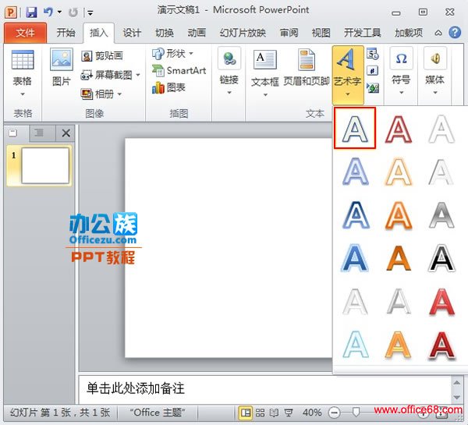This screenshot has width=468, height=425.
Task: Click the notes pane scroll up arrow
Action: [456, 383]
